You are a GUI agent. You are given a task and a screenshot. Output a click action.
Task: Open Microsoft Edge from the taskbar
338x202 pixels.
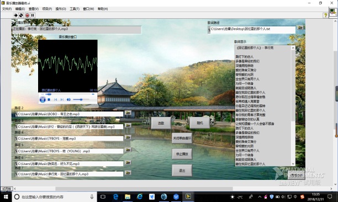coord(115,196)
